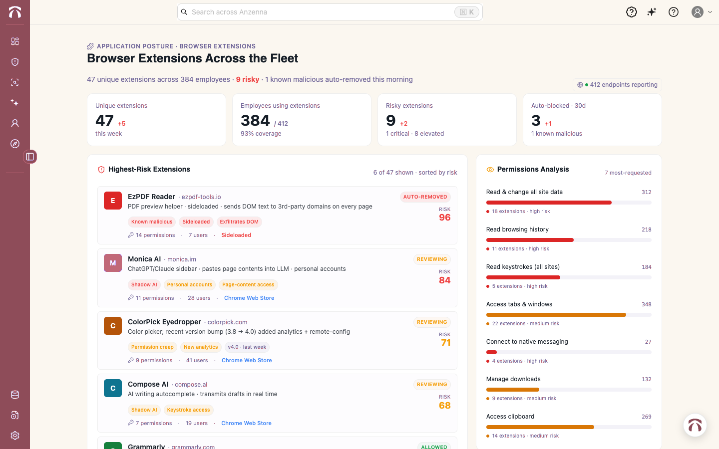Click the Monica AI M icon

coord(113,263)
